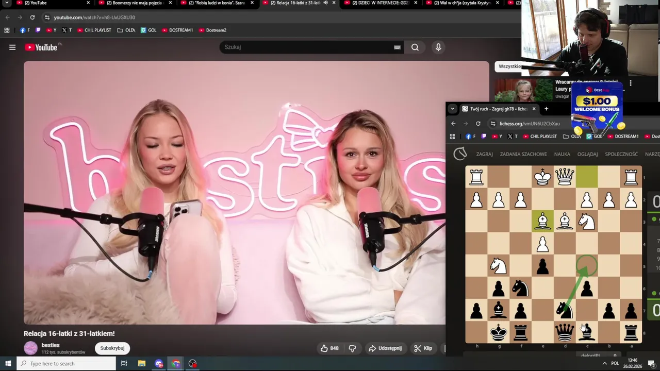This screenshot has height=371, width=660.
Task: Click the lichess horse logo
Action: pos(460,154)
